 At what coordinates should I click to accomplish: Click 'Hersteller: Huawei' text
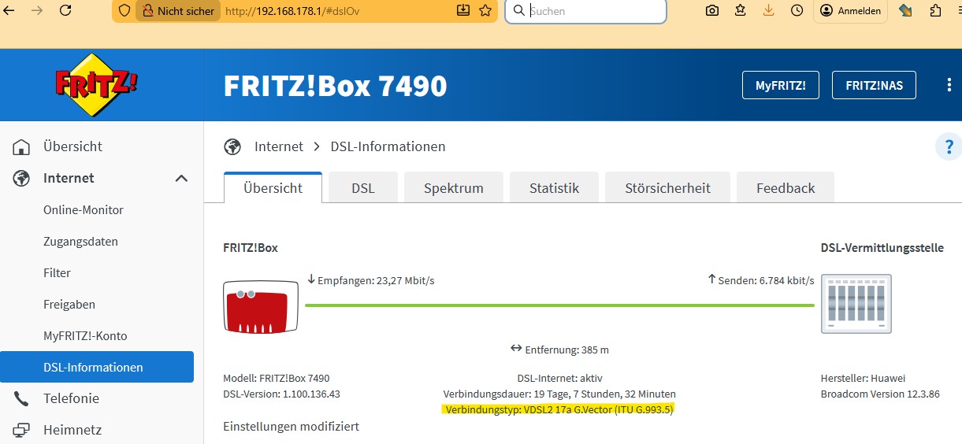(x=863, y=378)
